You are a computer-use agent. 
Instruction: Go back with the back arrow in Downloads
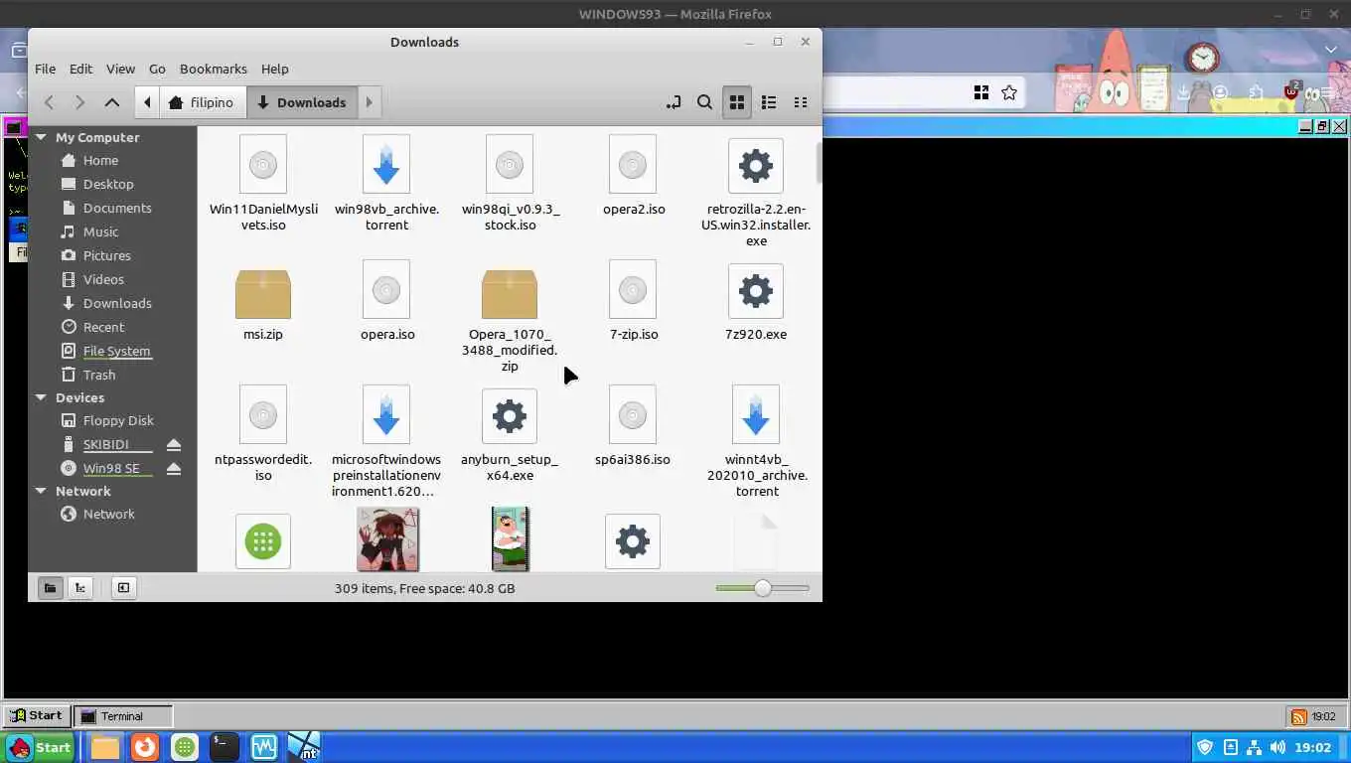point(49,102)
